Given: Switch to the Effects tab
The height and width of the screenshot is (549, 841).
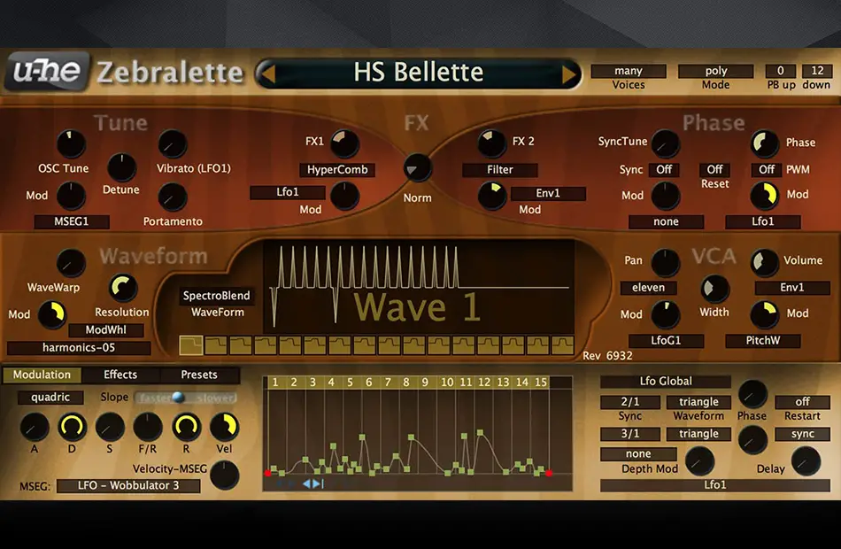Looking at the screenshot, I should pyautogui.click(x=120, y=375).
